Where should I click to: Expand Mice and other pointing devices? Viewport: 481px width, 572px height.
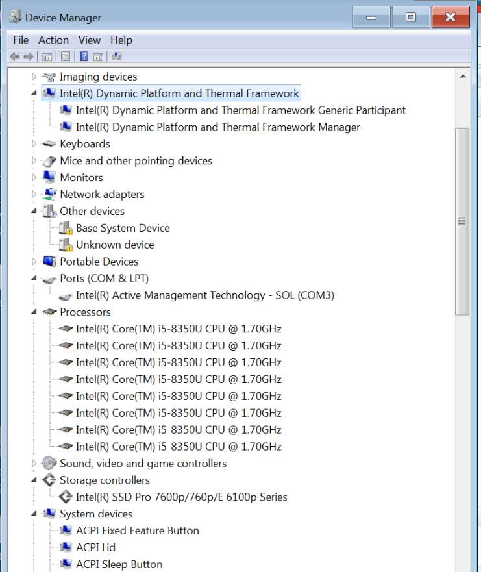click(x=34, y=160)
